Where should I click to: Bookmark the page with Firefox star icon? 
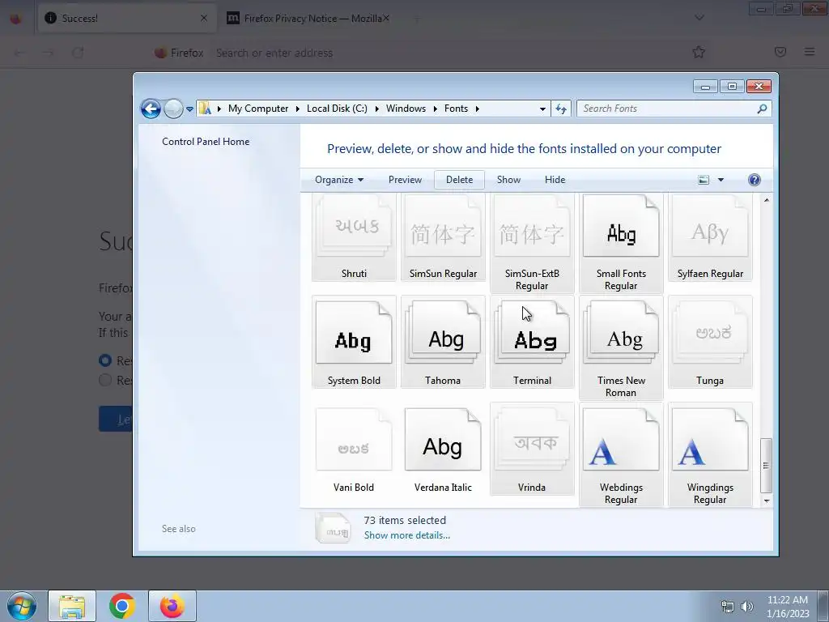tap(699, 53)
